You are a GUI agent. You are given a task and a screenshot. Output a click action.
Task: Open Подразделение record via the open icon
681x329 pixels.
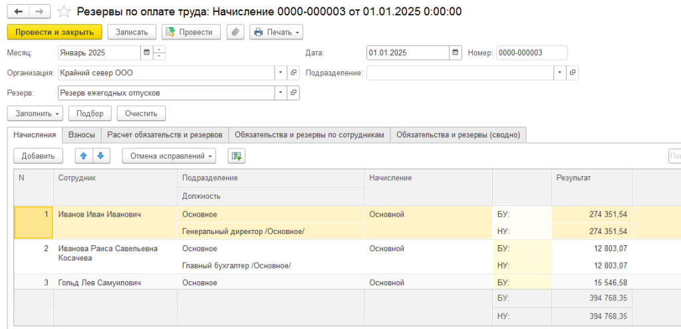click(572, 72)
